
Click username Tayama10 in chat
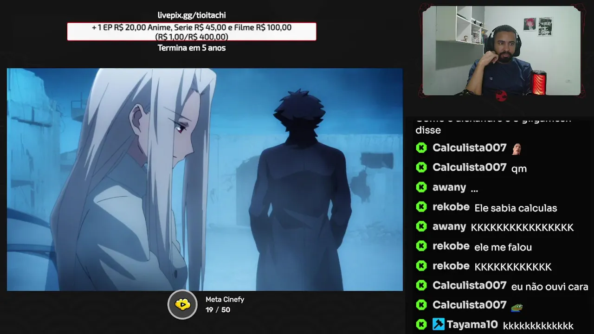[x=472, y=325]
